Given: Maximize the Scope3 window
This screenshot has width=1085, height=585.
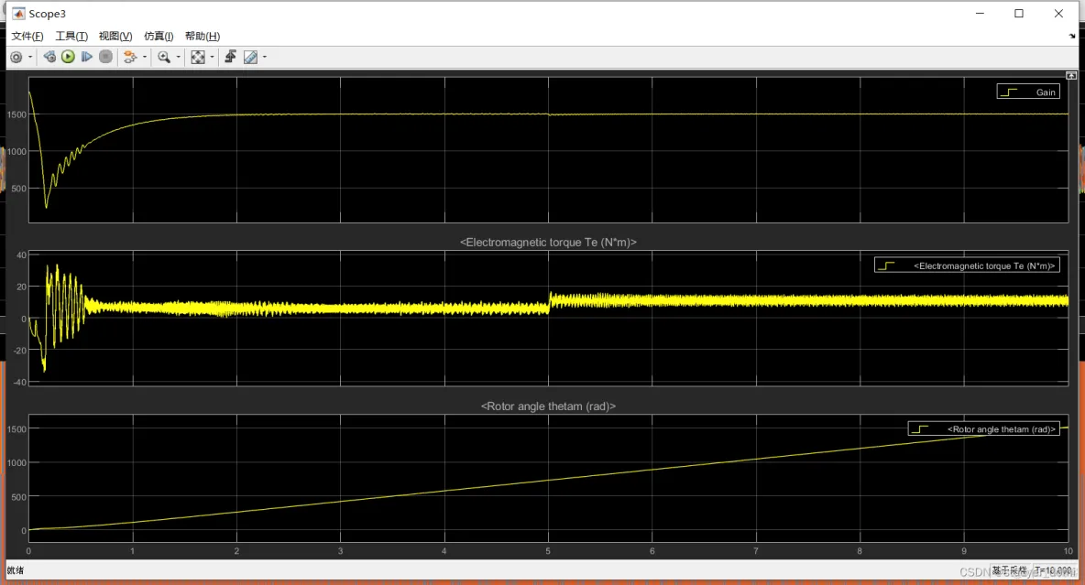Looking at the screenshot, I should (x=1019, y=14).
